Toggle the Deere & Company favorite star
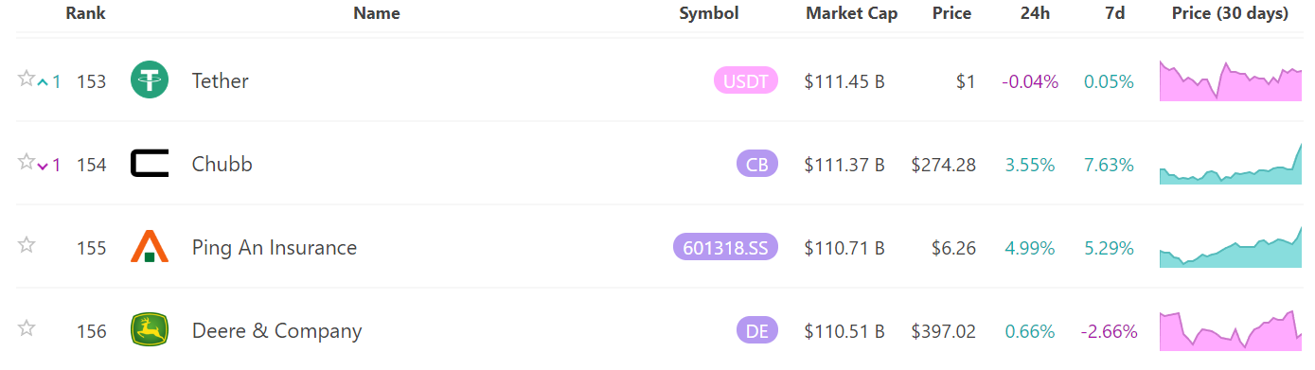1315x370 pixels. tap(27, 328)
